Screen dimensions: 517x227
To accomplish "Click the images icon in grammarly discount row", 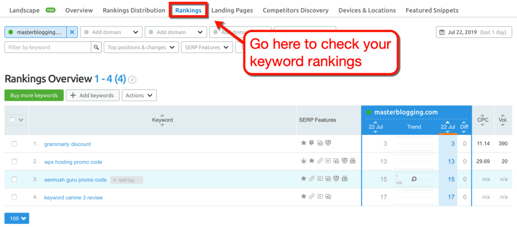I will coord(320,143).
